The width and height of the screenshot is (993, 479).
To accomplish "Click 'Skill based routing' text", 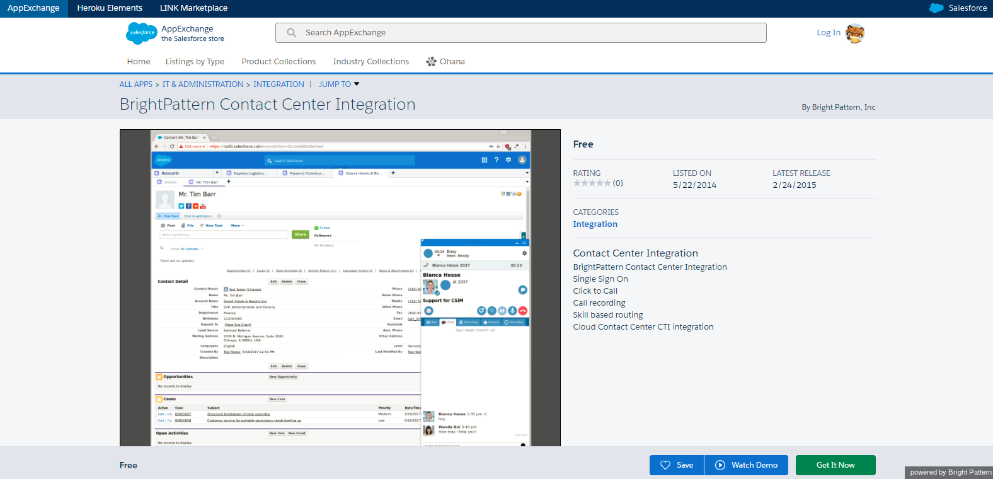I will tap(608, 315).
